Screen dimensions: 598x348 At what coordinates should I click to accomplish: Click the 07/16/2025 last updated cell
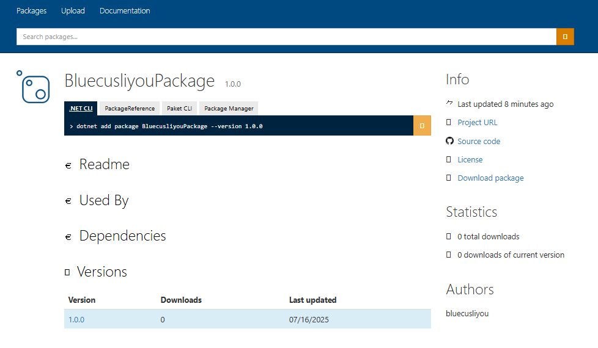(309, 319)
